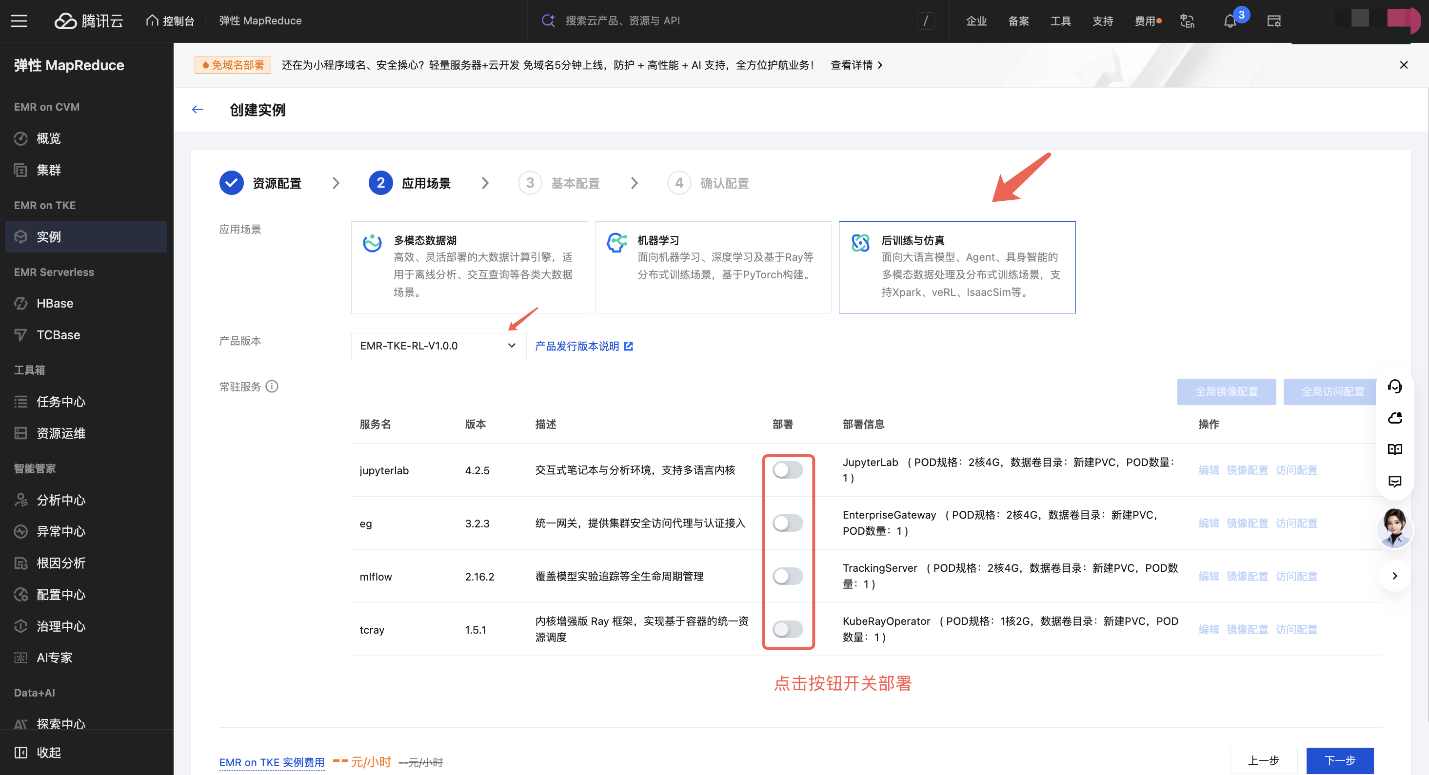Open the language switch icon
The width and height of the screenshot is (1429, 775).
click(1187, 21)
